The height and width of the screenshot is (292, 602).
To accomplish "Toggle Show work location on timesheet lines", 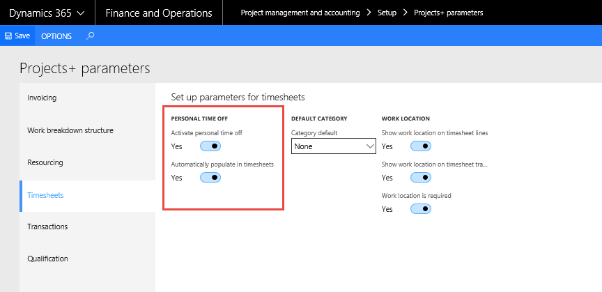I will point(421,146).
